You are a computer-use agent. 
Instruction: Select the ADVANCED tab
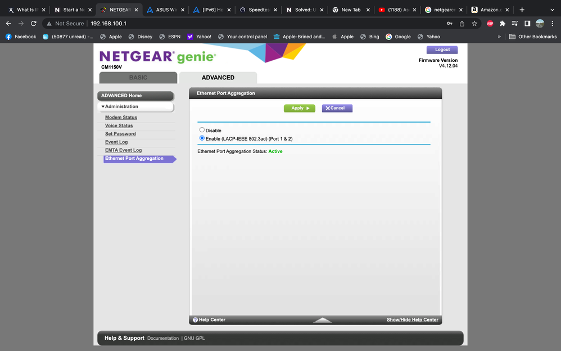pyautogui.click(x=218, y=77)
